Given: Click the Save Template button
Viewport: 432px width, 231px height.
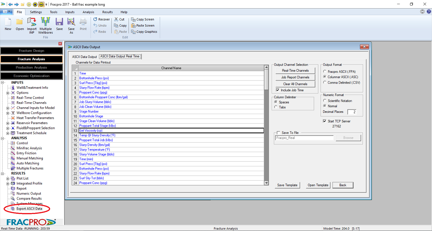Looking at the screenshot, I should pos(287,185).
